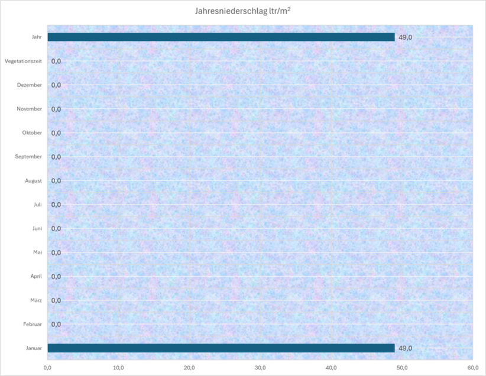This screenshot has height=376, width=486.
Task: Click the Oktober category label
Action: point(32,133)
